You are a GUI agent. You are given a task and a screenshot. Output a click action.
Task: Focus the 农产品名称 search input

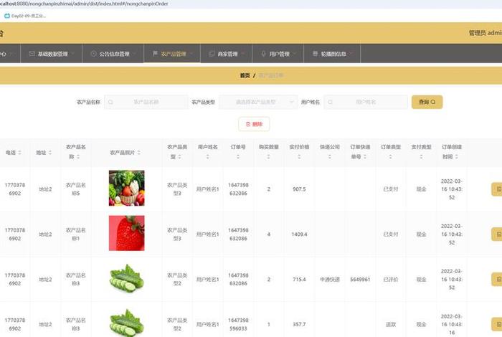tap(146, 102)
